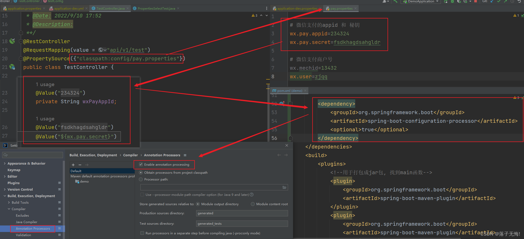Switch to application-dev.yml tab
The image size is (524, 239).
coord(69,8)
